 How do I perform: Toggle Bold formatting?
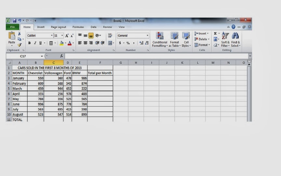click(x=29, y=43)
